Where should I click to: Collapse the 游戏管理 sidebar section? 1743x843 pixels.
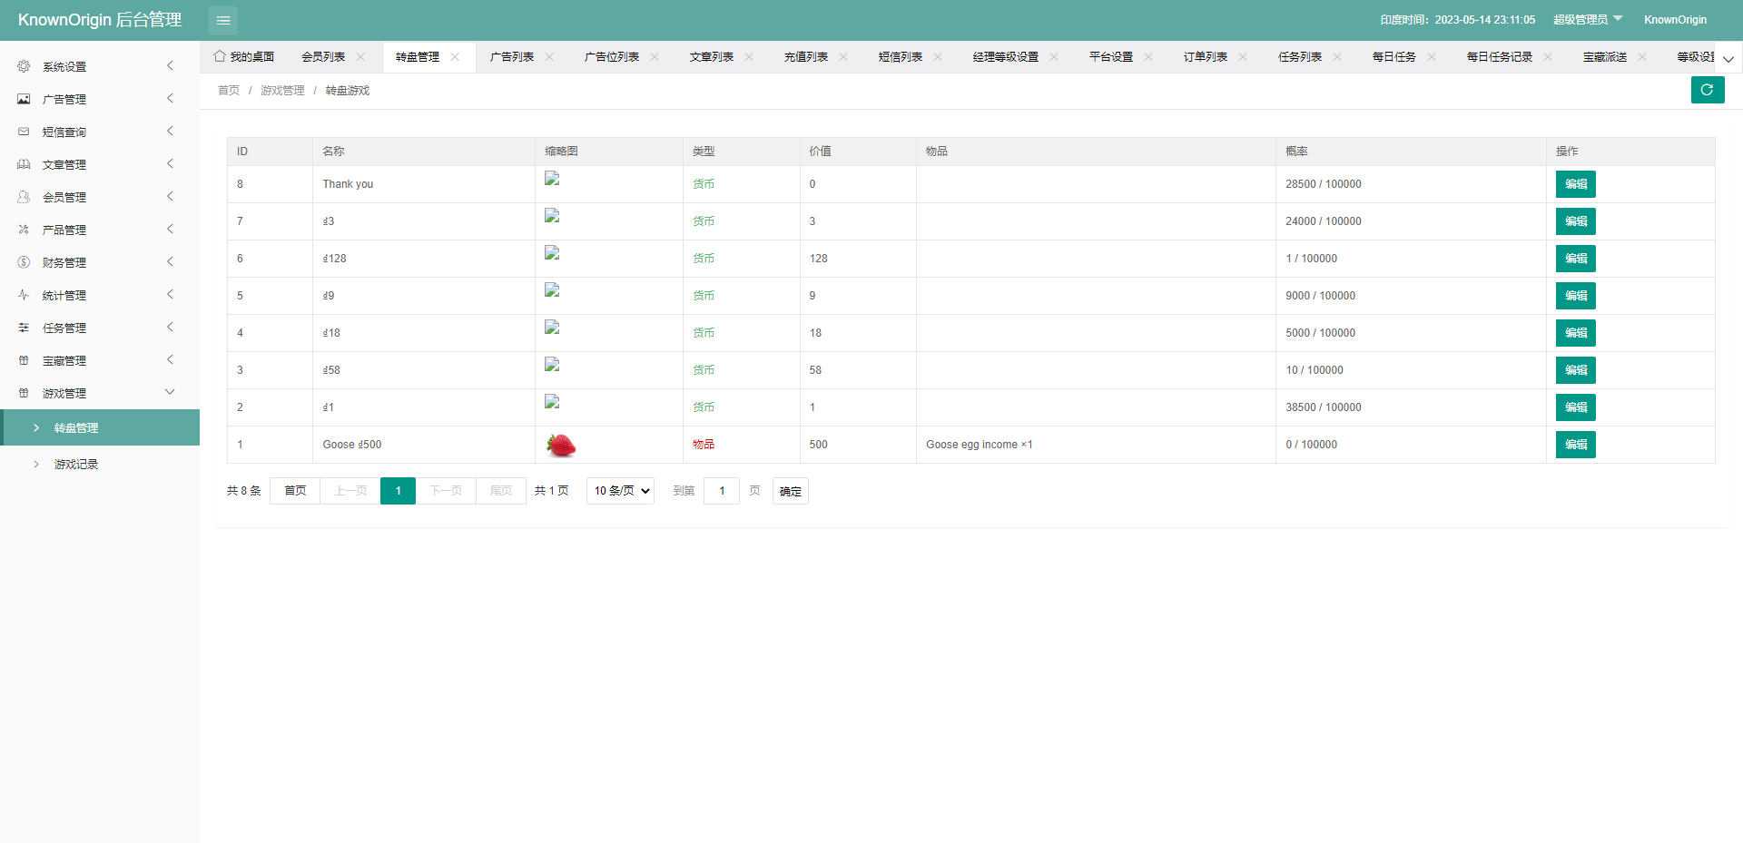coord(169,392)
